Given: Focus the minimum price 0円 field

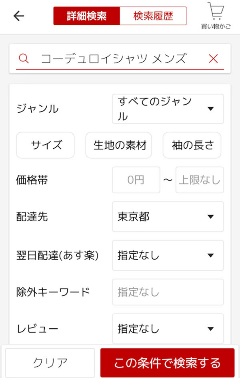Looking at the screenshot, I should click(x=136, y=180).
